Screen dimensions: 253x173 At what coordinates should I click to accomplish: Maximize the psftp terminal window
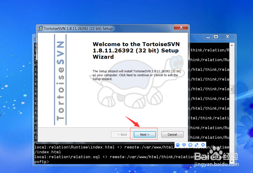pos(216,37)
